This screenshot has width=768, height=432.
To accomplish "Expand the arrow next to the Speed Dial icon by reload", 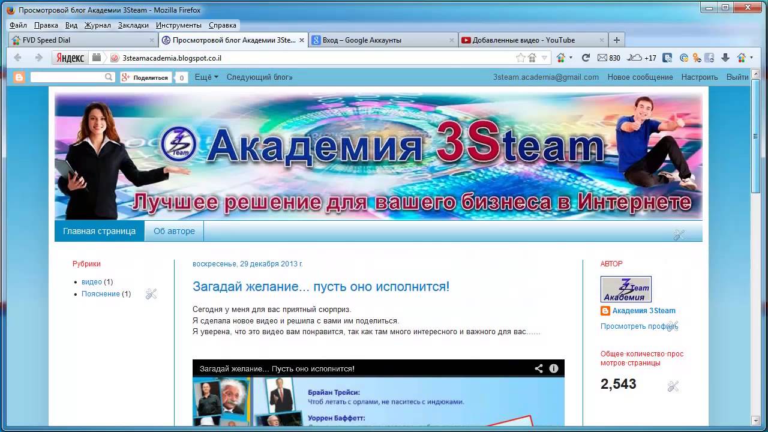I will point(571,58).
